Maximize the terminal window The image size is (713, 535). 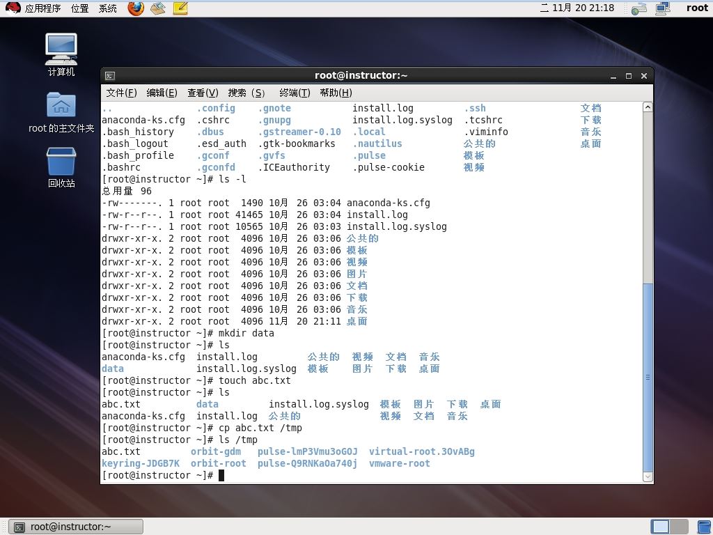pos(629,76)
